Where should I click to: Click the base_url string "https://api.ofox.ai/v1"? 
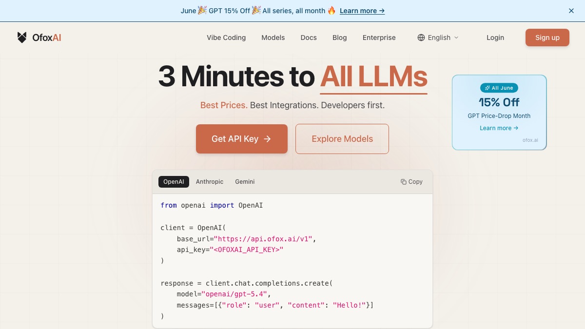263,239
